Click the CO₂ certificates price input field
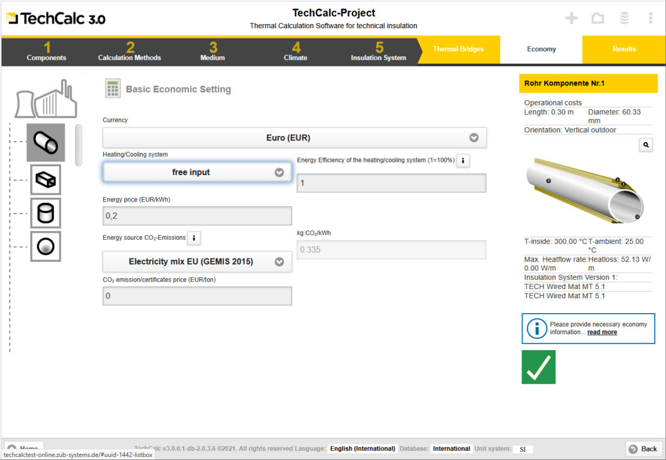Viewport: 666px width, 460px height. pyautogui.click(x=197, y=296)
